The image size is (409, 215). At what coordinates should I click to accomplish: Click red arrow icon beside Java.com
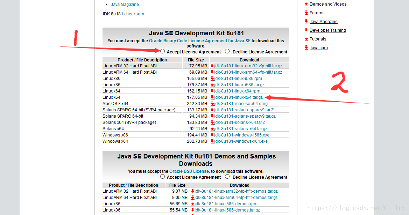(x=306, y=47)
